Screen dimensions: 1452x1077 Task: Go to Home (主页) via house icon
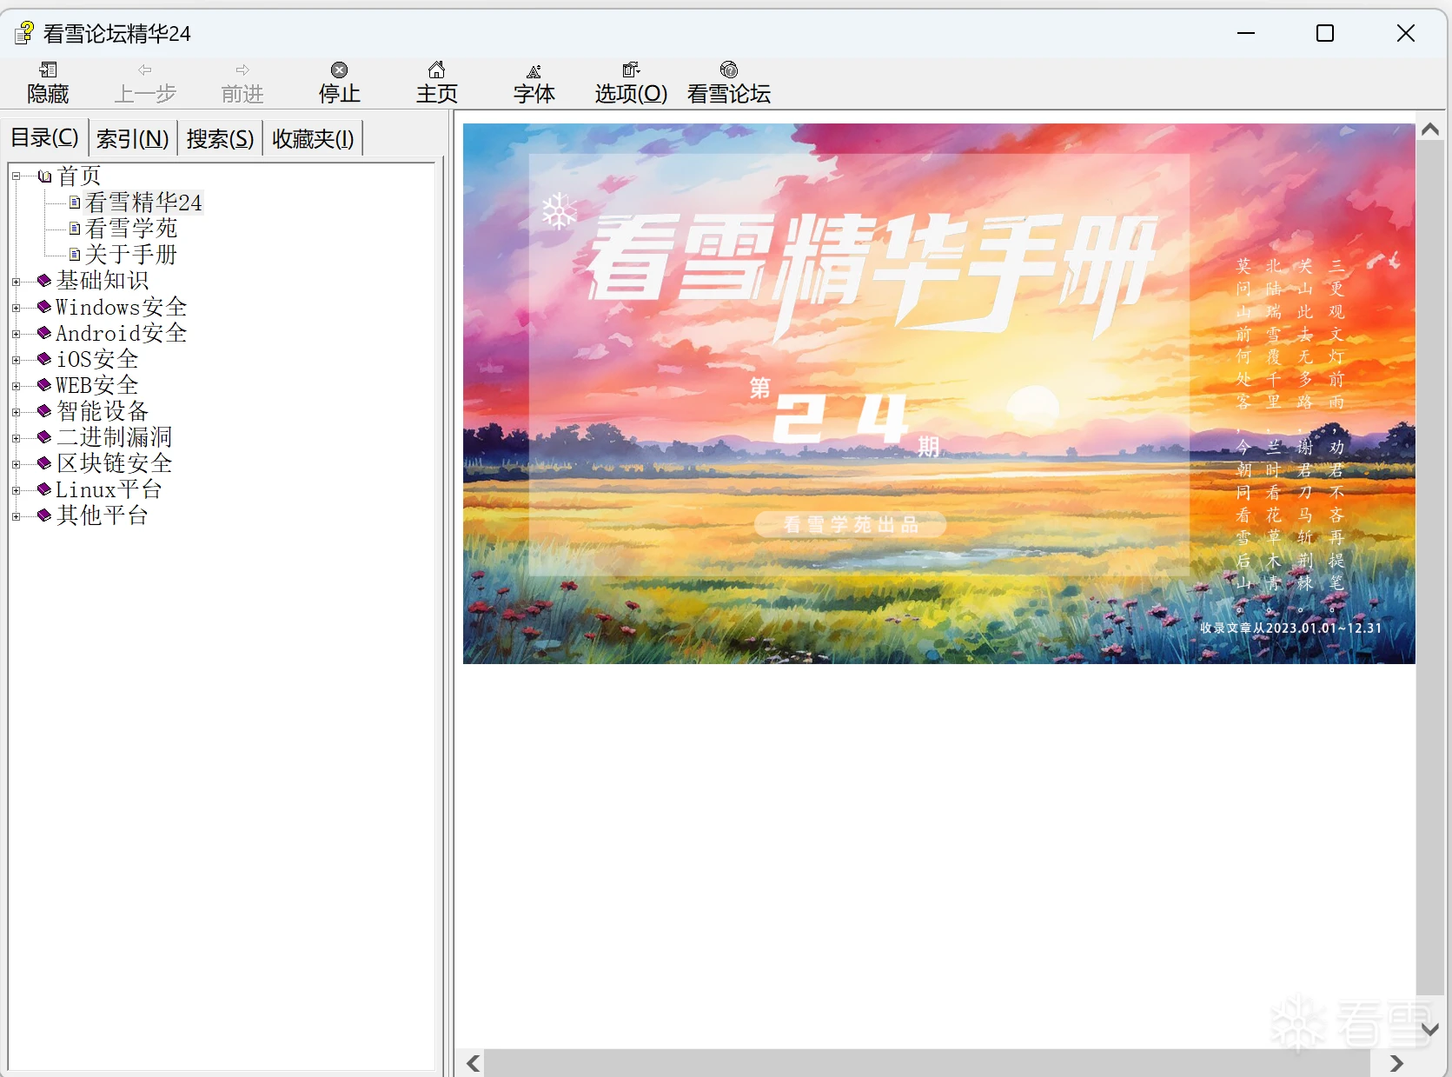coord(437,70)
